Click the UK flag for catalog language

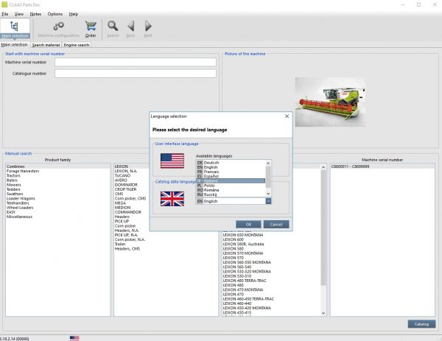click(x=172, y=199)
